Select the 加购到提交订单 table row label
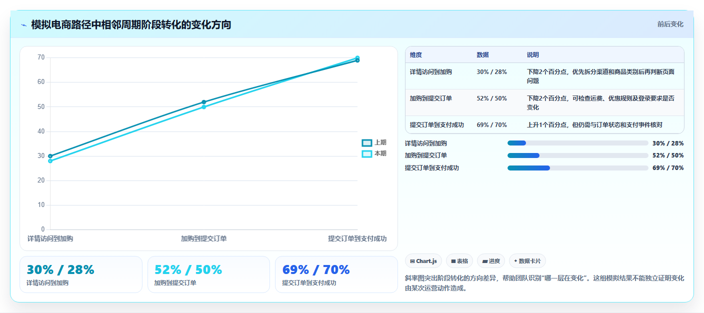 coord(430,98)
